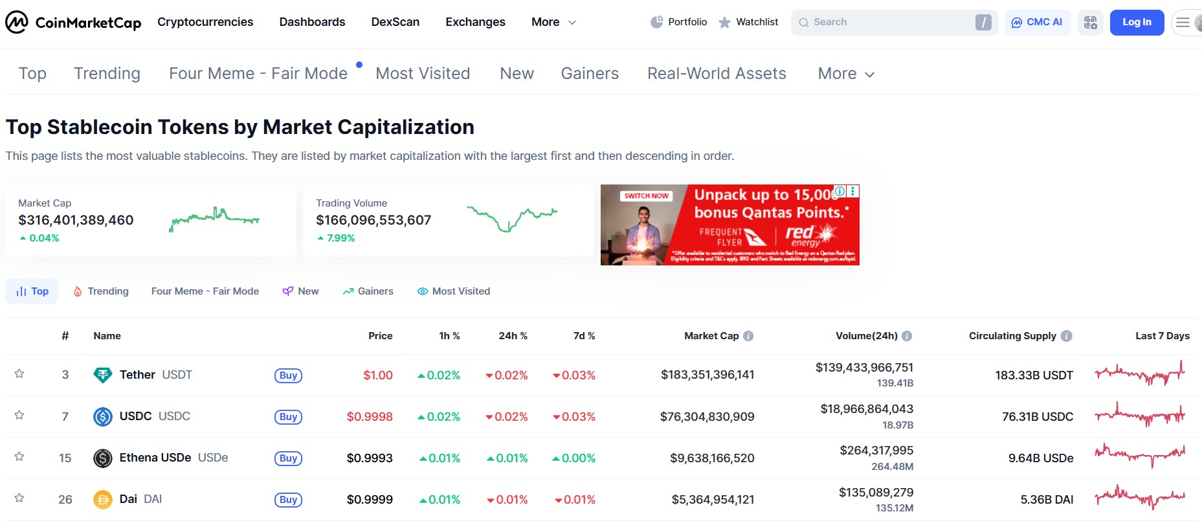Click the Market Cap info icon
Image resolution: width=1202 pixels, height=525 pixels.
748,336
